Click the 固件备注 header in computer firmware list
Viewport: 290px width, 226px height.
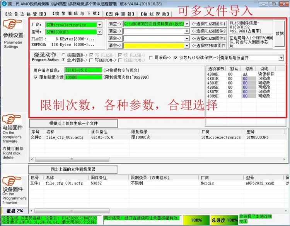coord(109,132)
